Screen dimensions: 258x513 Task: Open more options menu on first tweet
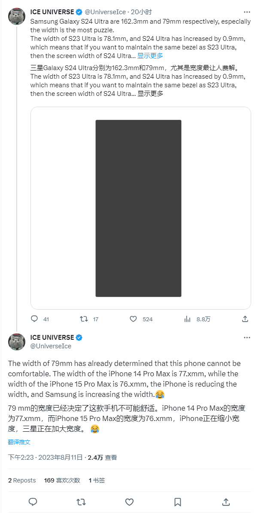[x=247, y=12]
